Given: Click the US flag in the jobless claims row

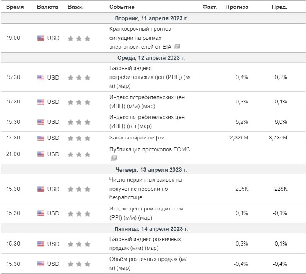Looking at the screenshot, I should 41,189.
